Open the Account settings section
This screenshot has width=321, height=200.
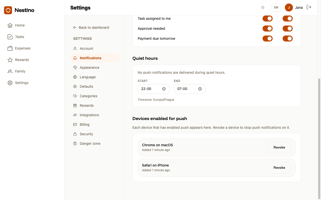[x=95, y=48]
